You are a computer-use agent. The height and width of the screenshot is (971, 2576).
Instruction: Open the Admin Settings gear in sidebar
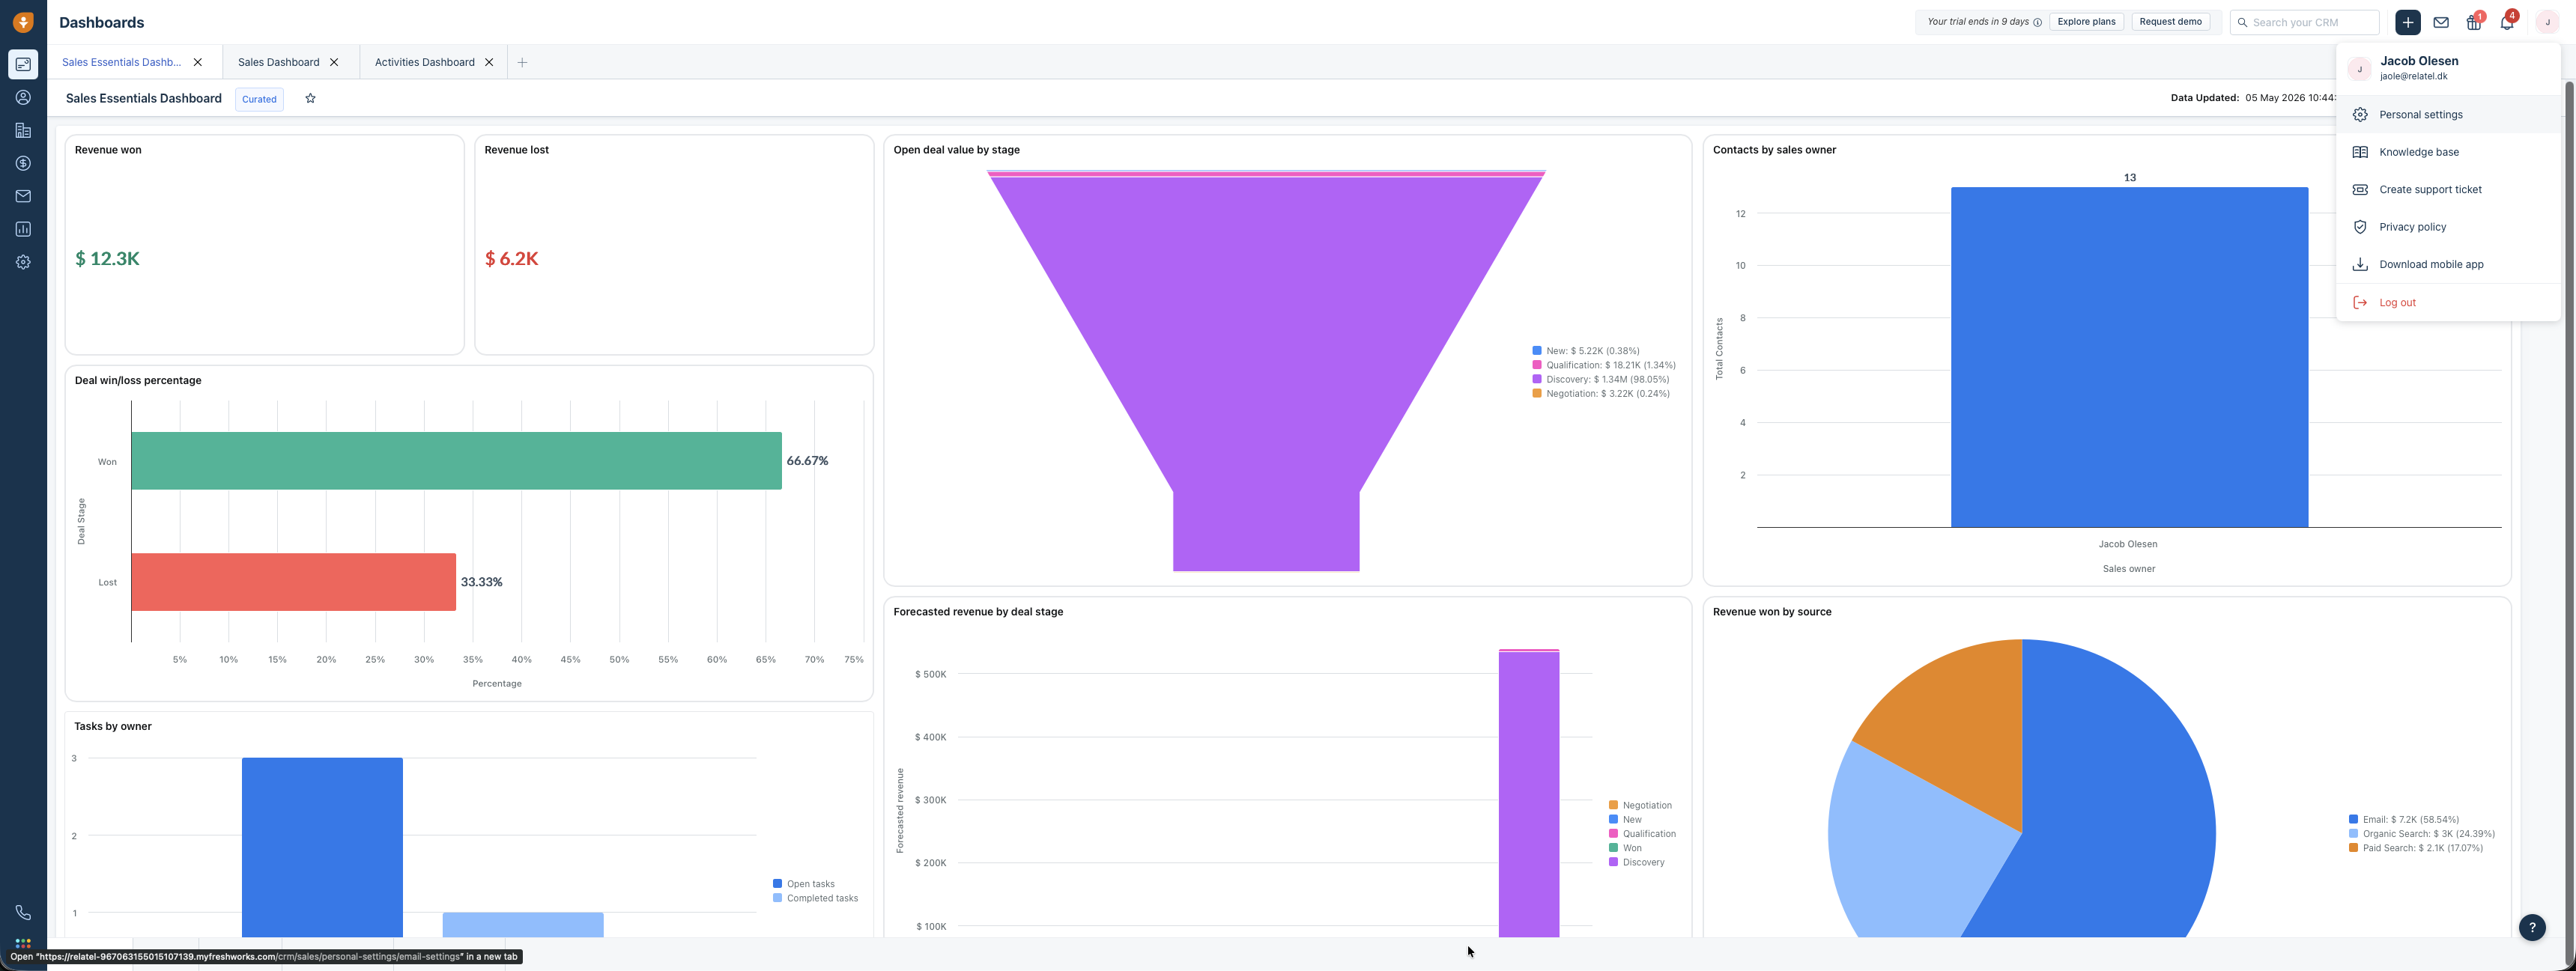[23, 263]
